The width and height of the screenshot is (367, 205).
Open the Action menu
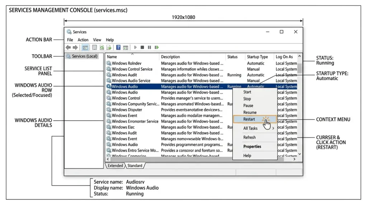(83, 40)
